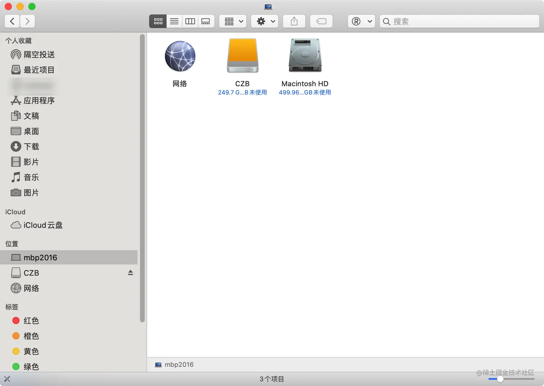Viewport: 544px width, 386px height.
Task: Click the icon size slider knob
Action: coord(500,379)
